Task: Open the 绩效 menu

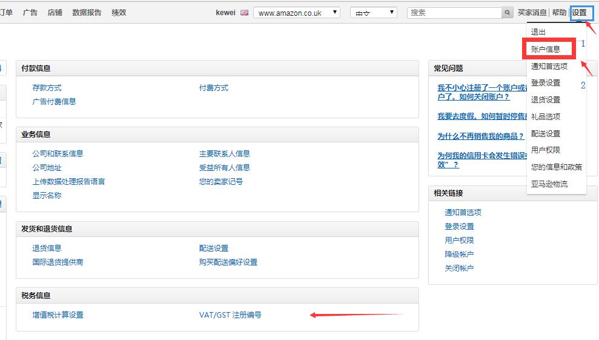Action: pos(119,13)
